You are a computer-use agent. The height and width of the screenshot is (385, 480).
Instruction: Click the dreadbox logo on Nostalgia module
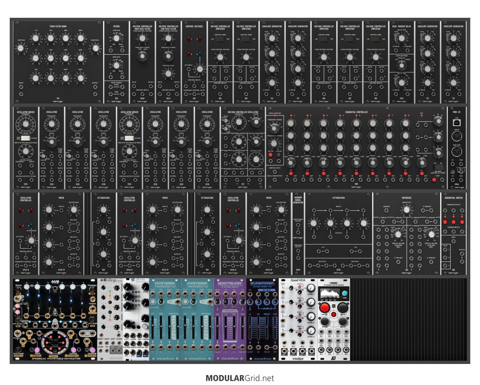[230, 358]
